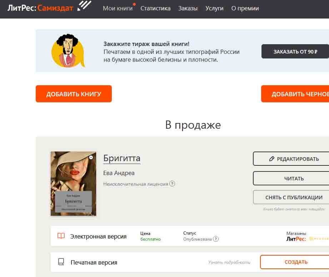Open the О премии page
Screen dimensions: 329x277
245,9
